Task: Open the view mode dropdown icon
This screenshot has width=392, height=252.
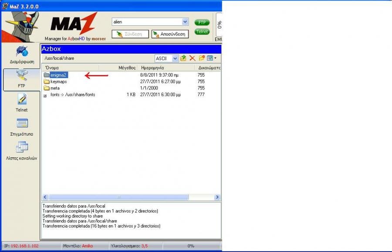Action: [x=212, y=58]
